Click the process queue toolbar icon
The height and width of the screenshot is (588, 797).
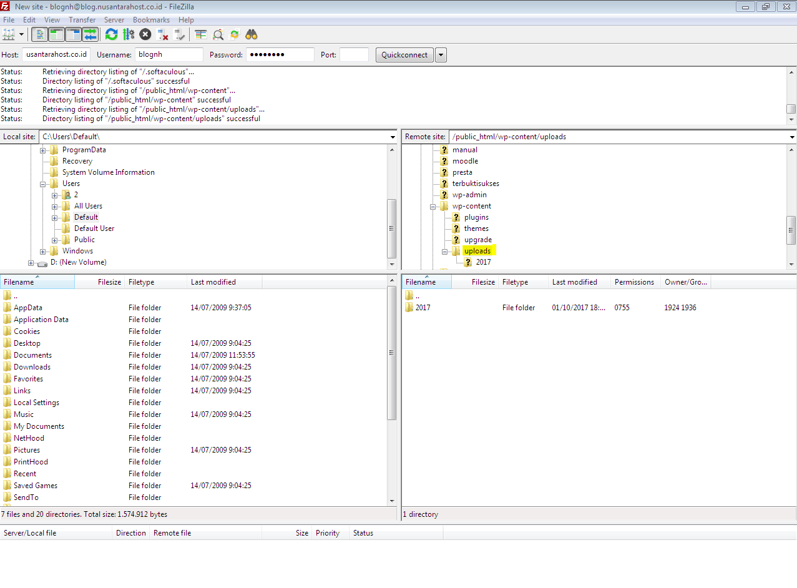pyautogui.click(x=129, y=34)
